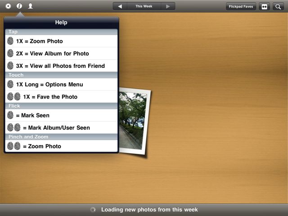Click double fingerprint beside pinch 'Zoom Photo'
The height and width of the screenshot is (216, 288).
[x=14, y=146]
